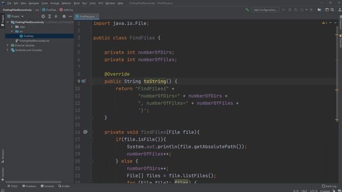Click the FindFiles class icon in breadcrumb
The width and height of the screenshot is (342, 192).
click(44, 10)
